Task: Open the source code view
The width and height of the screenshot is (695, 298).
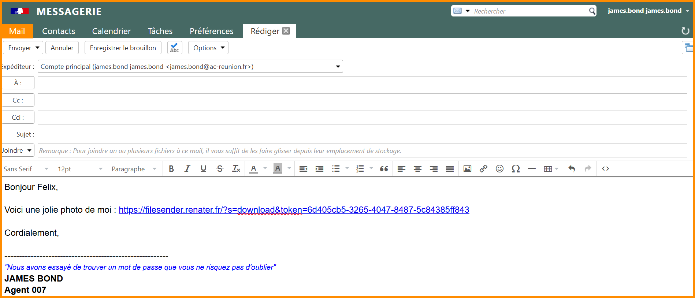Action: point(605,169)
